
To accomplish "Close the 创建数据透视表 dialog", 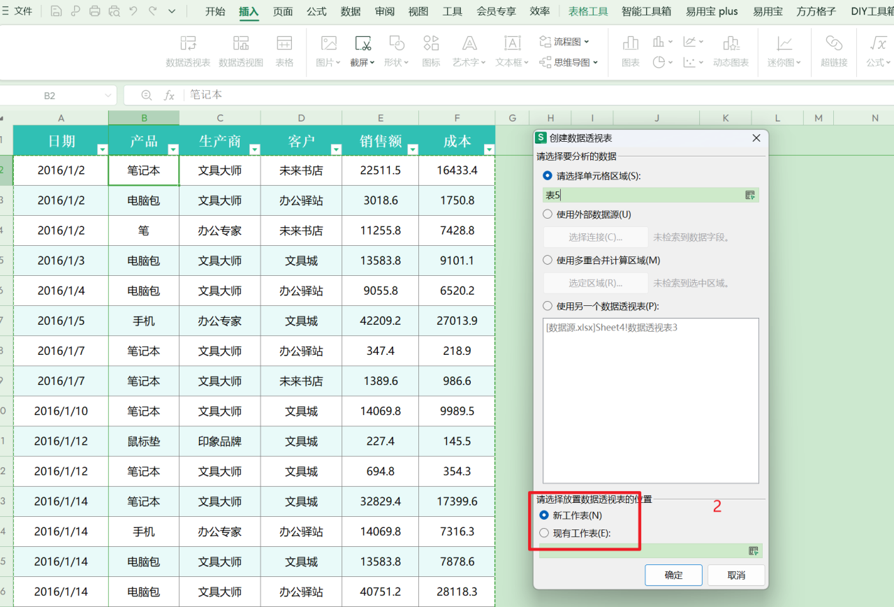I will 756,138.
